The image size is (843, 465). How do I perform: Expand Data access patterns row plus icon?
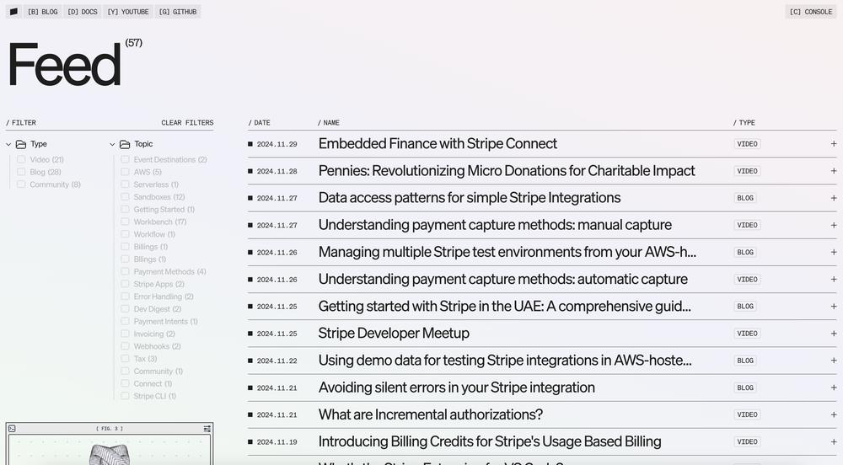tap(834, 198)
